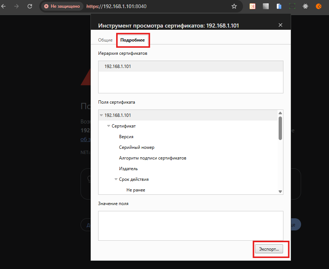Click the React DevTools extension icon
Image resolution: width=329 pixels, height=269 pixels.
click(305, 6)
